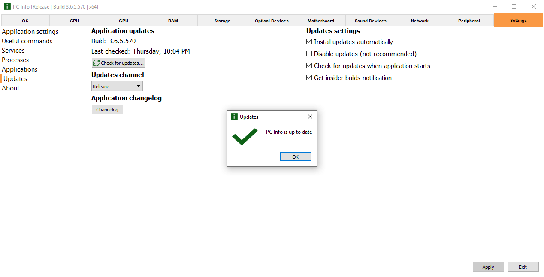Screen dimensions: 544x277
Task: Click the Apply button
Action: [488, 267]
